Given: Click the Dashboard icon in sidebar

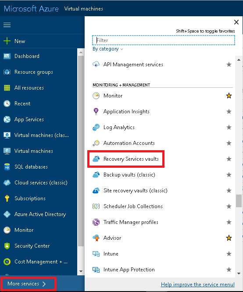Looking at the screenshot, I should pos(7,56).
